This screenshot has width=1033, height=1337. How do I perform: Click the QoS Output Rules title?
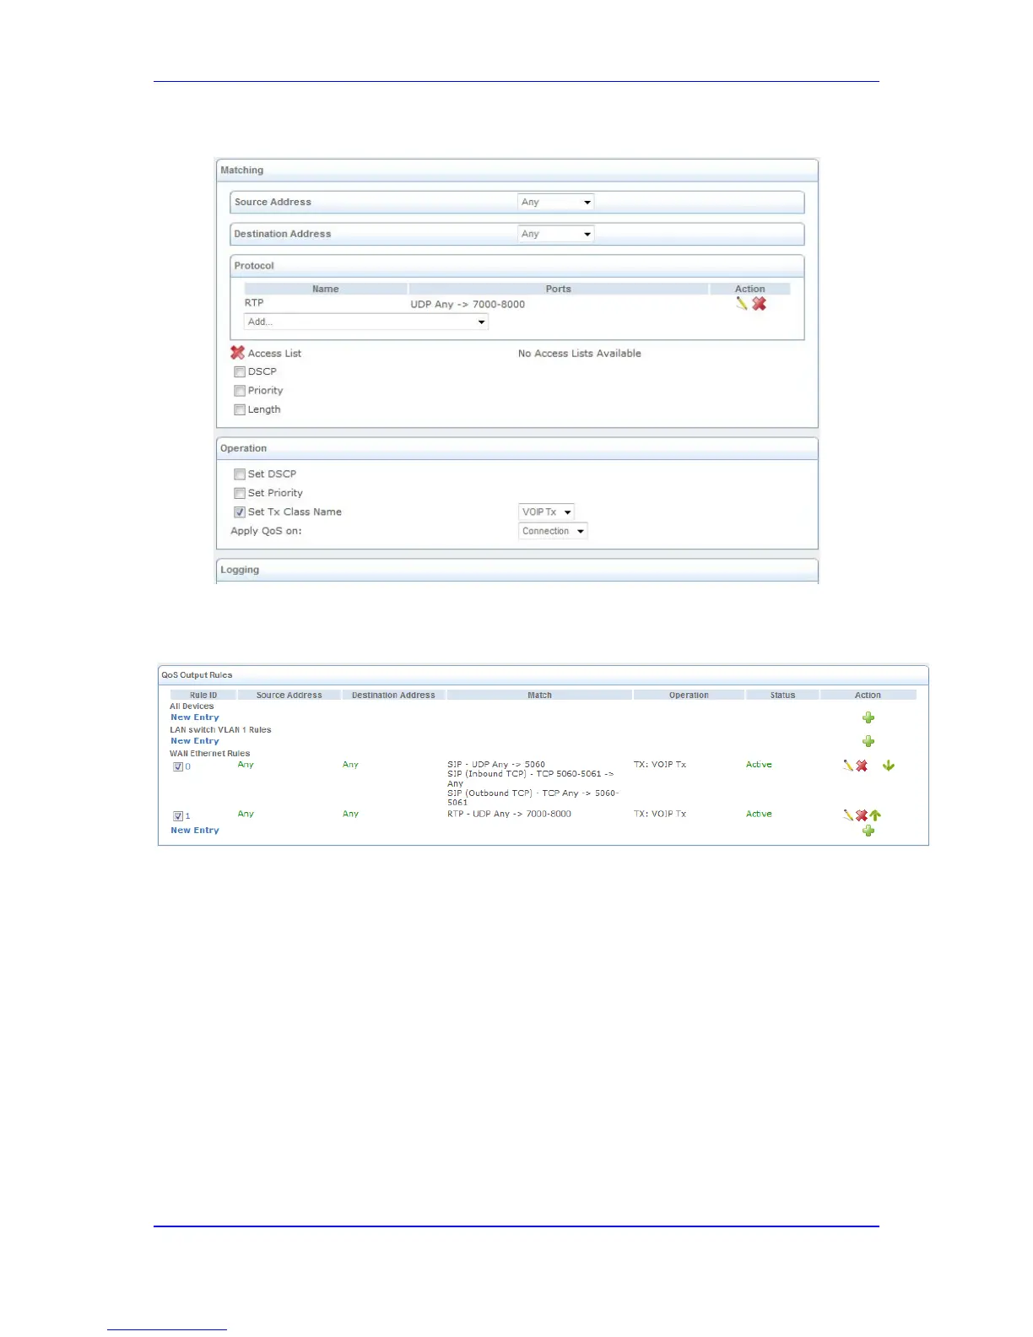pos(197,675)
